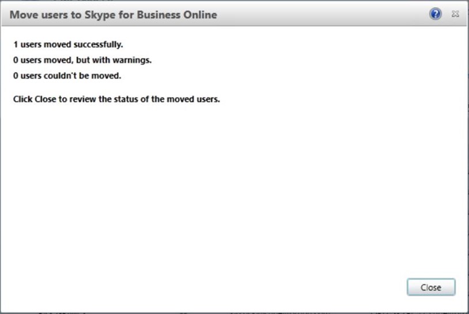Select the '0 users moved, but with warnings' line
Viewport: 469px width, 314px height.
point(82,60)
